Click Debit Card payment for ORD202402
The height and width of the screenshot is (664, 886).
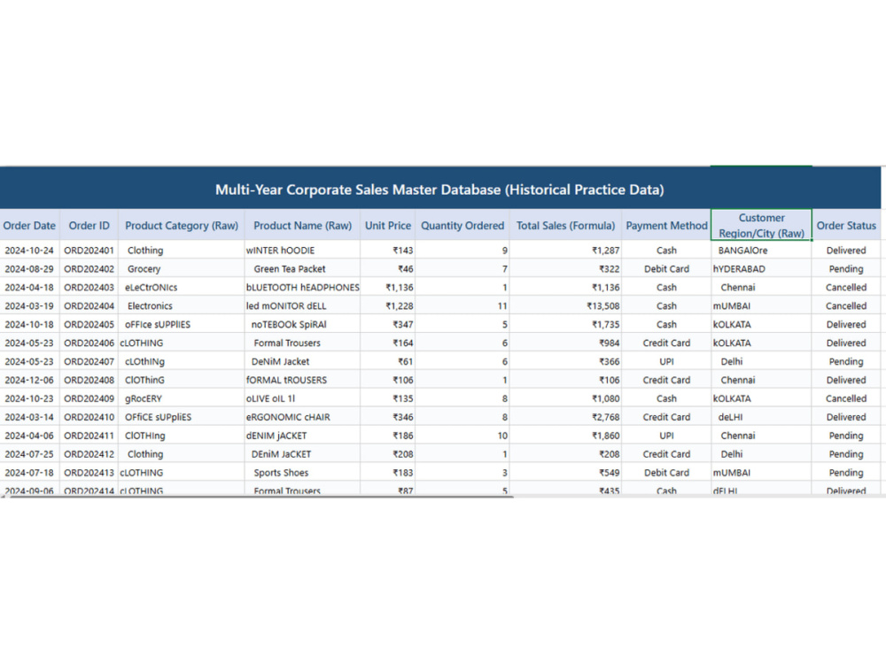click(666, 269)
